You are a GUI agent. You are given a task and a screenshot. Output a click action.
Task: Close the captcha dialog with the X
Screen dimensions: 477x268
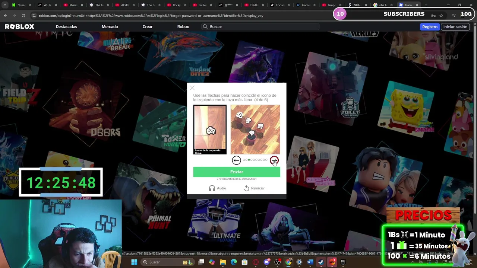tap(192, 88)
